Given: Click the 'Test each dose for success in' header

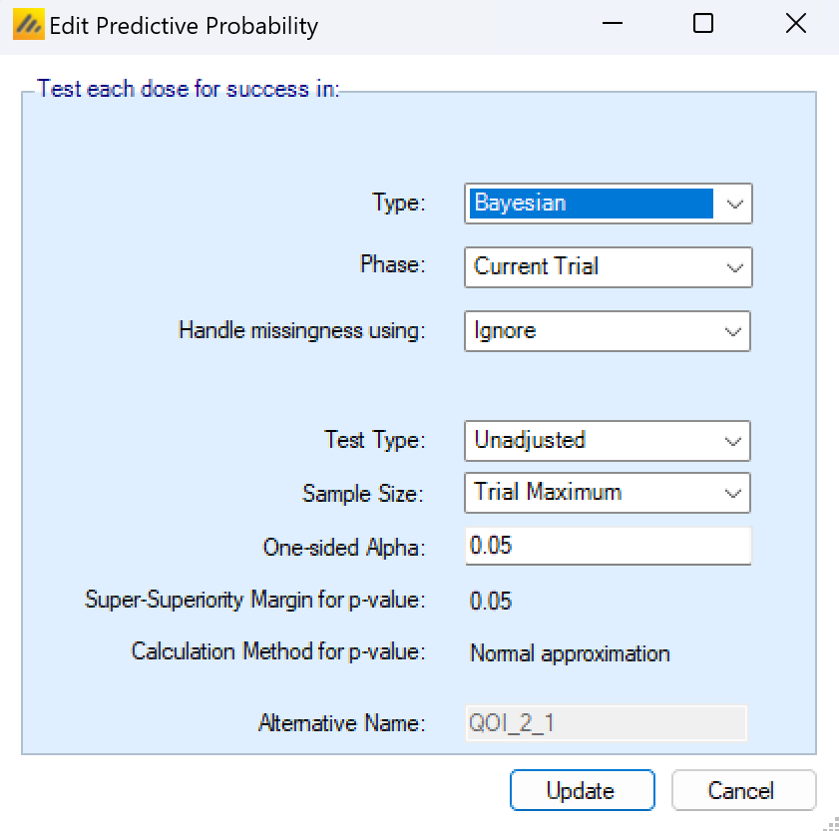Looking at the screenshot, I should (189, 90).
